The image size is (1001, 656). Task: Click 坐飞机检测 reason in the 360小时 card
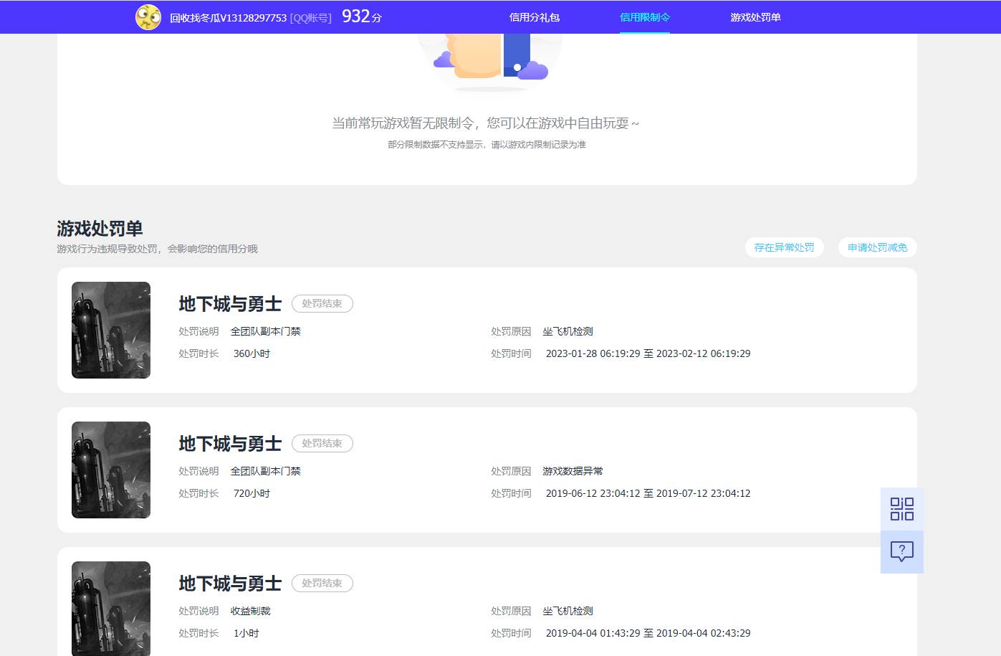click(x=567, y=331)
